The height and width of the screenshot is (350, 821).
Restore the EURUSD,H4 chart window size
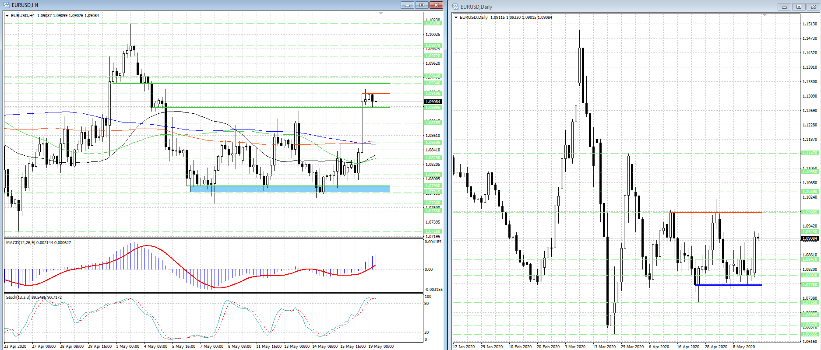422,5
